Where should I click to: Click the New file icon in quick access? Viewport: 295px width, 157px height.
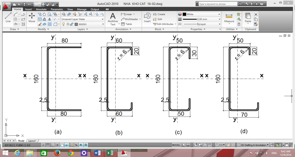coord(14,4)
